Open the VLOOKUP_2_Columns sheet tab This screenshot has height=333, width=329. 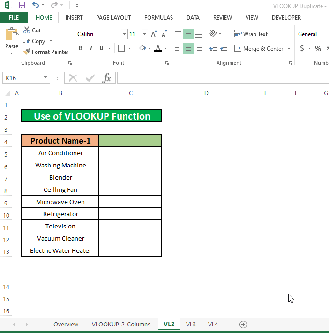pyautogui.click(x=121, y=324)
